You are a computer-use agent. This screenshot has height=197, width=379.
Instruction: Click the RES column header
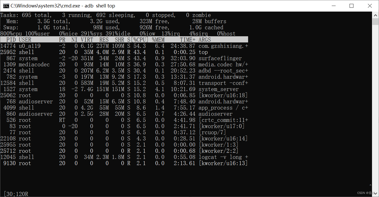104,40
